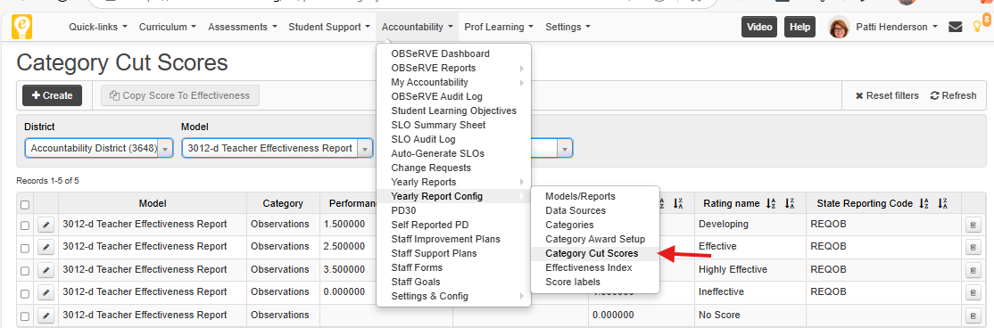Image resolution: width=994 pixels, height=328 pixels.
Task: Open the envelope messages icon
Action: [x=955, y=28]
